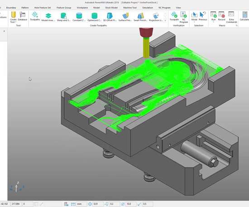Click the thickness value 0.2
This screenshot has width=249, height=207.
point(115,204)
